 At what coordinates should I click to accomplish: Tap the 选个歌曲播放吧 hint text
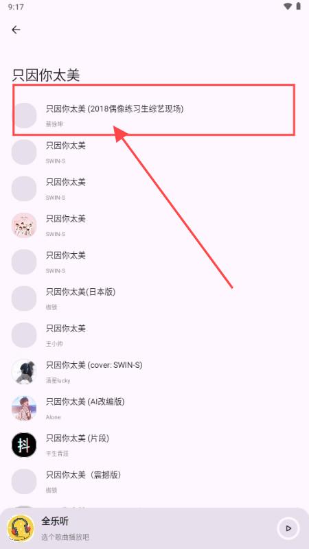coord(65,537)
